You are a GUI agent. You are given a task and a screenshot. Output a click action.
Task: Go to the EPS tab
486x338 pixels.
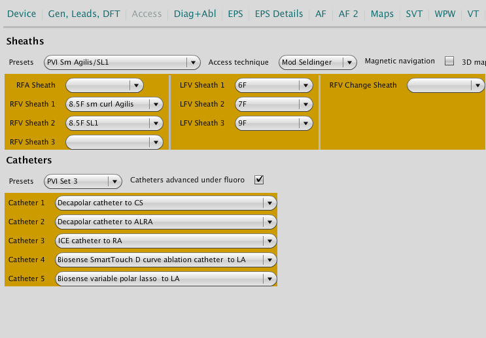tap(235, 14)
